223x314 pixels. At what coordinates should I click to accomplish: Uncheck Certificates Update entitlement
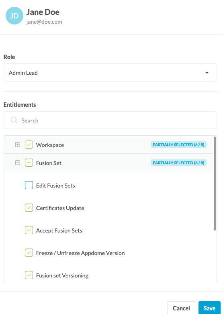pyautogui.click(x=29, y=208)
